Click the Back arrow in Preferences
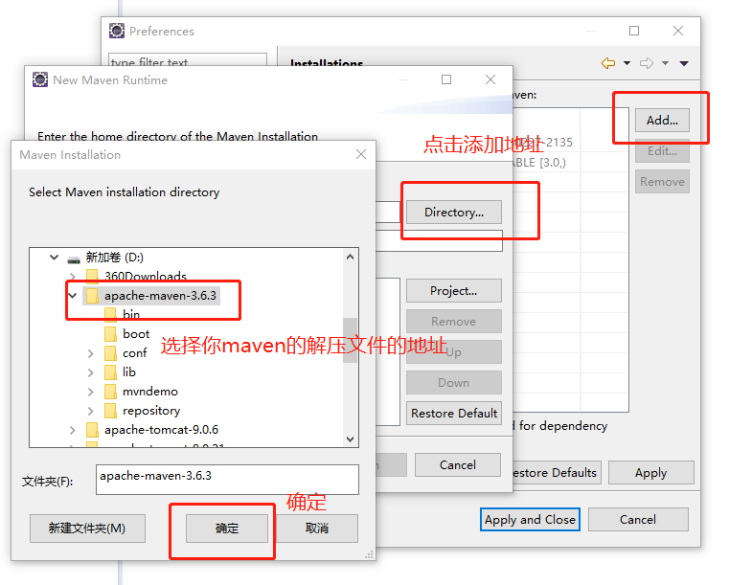 click(608, 63)
